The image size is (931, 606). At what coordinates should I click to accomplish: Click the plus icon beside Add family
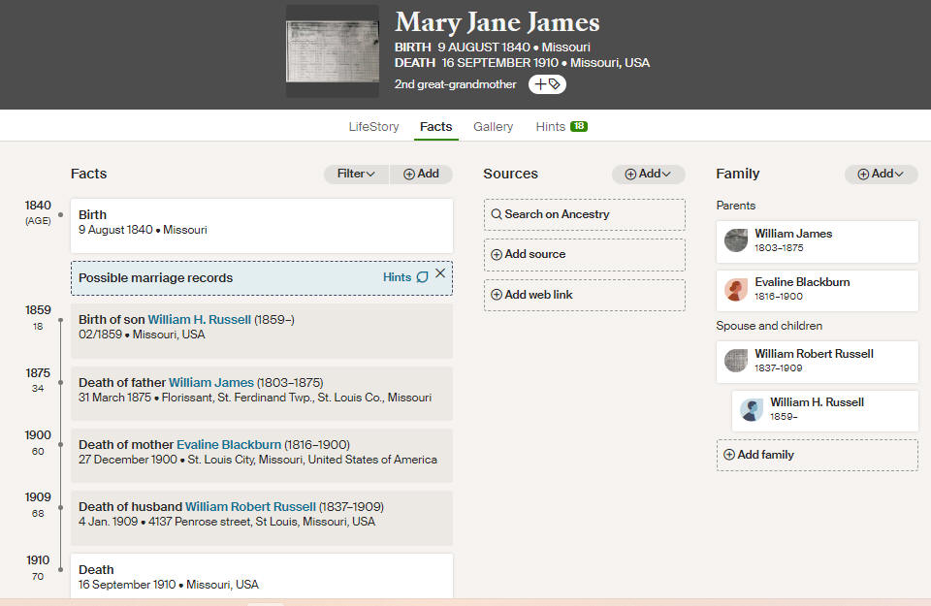729,455
